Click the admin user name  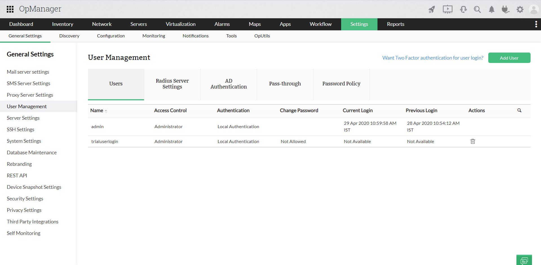[x=98, y=127]
